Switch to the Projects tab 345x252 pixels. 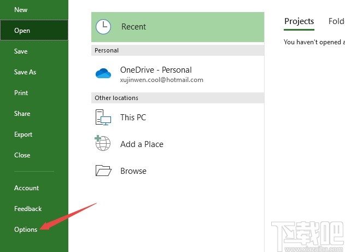coord(299,21)
